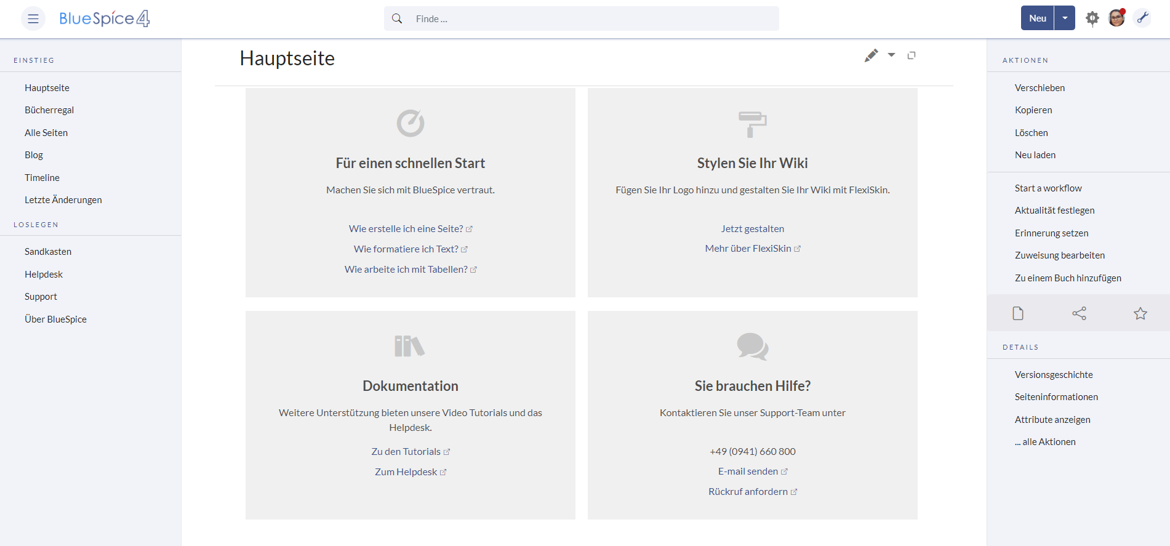Image resolution: width=1170 pixels, height=546 pixels.
Task: Click the page export document icon
Action: pyautogui.click(x=1018, y=313)
